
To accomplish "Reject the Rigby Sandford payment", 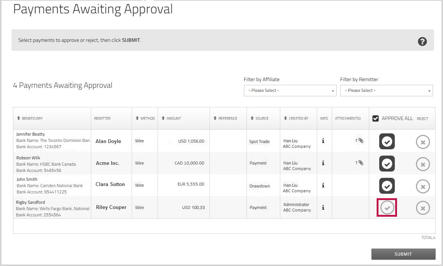I will tap(423, 208).
